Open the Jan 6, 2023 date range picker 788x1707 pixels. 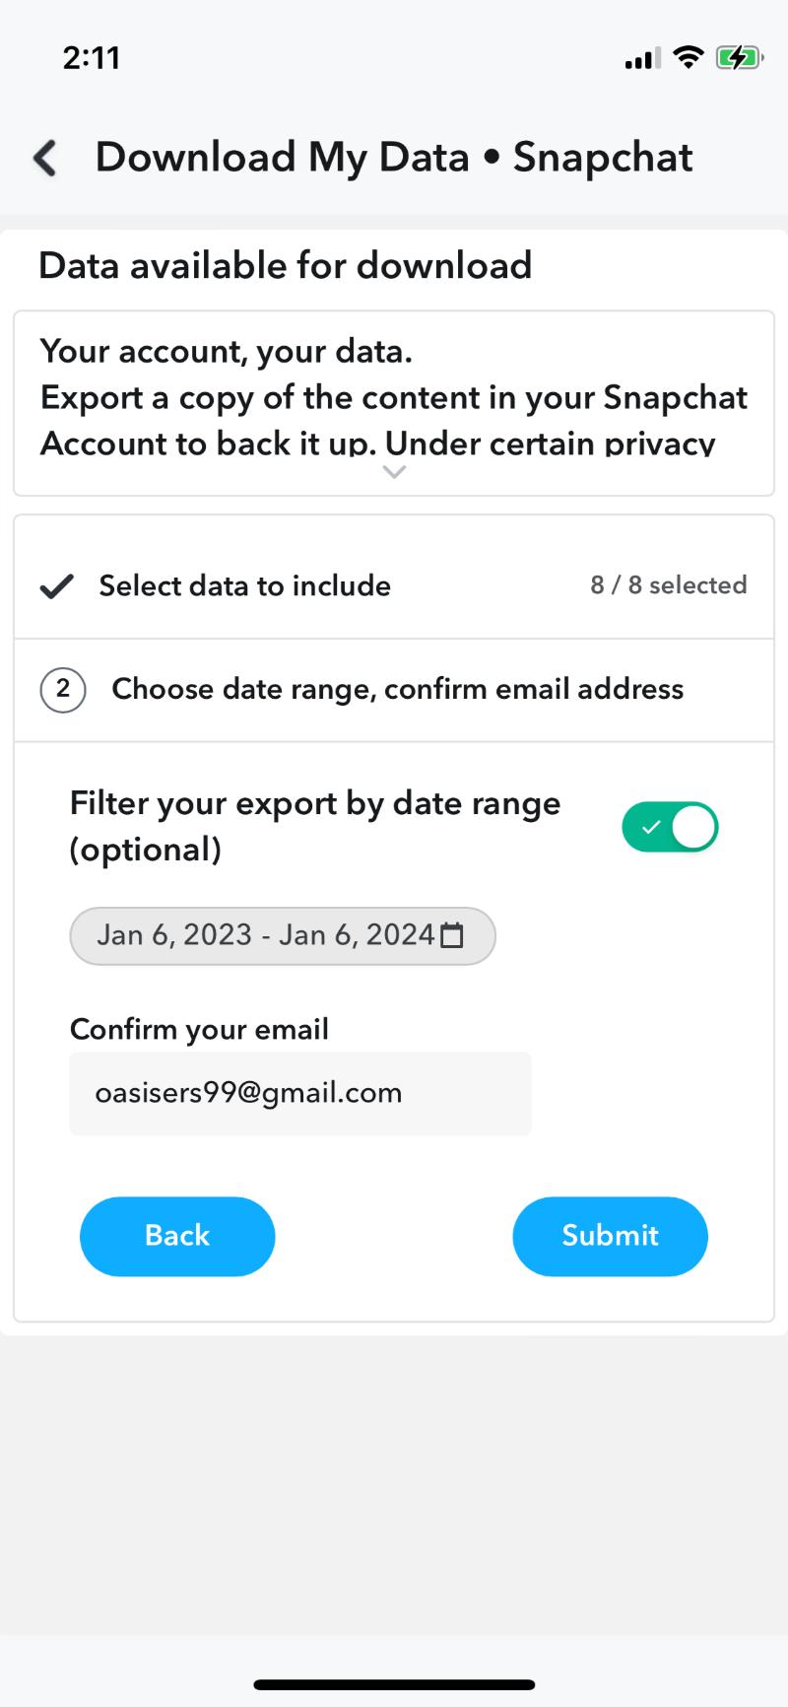266,935
